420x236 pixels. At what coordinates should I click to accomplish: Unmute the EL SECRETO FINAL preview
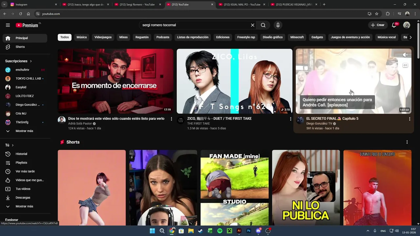(x=405, y=55)
